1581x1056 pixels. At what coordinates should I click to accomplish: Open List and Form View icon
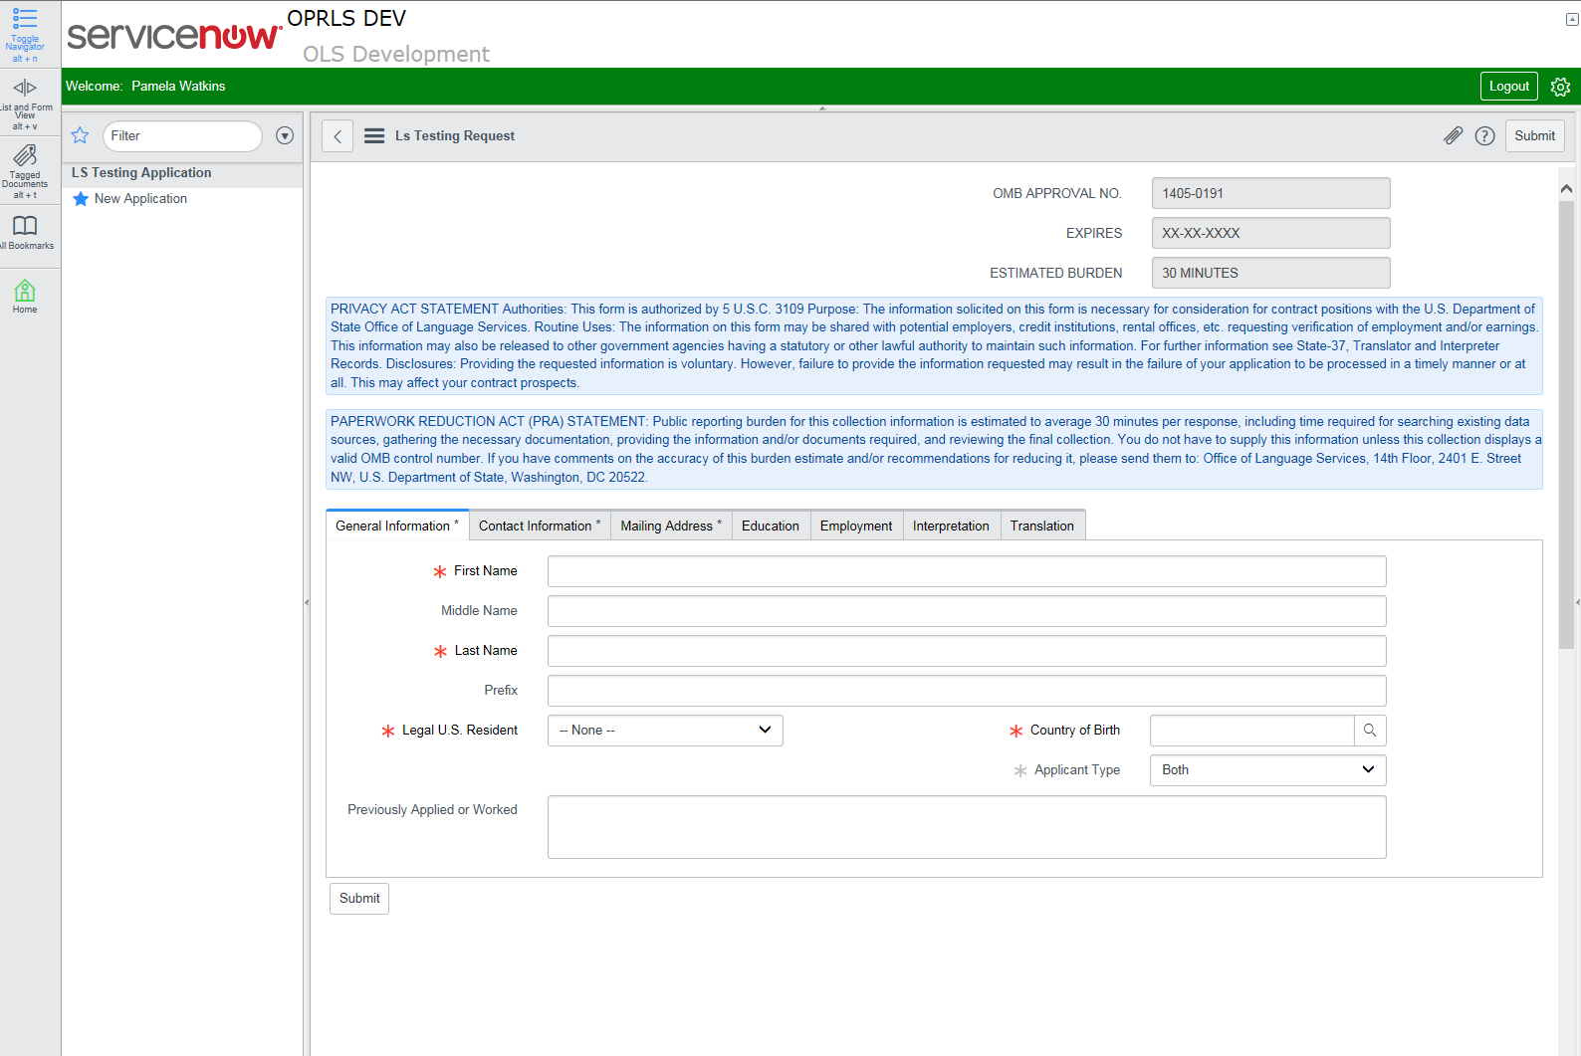pos(25,88)
